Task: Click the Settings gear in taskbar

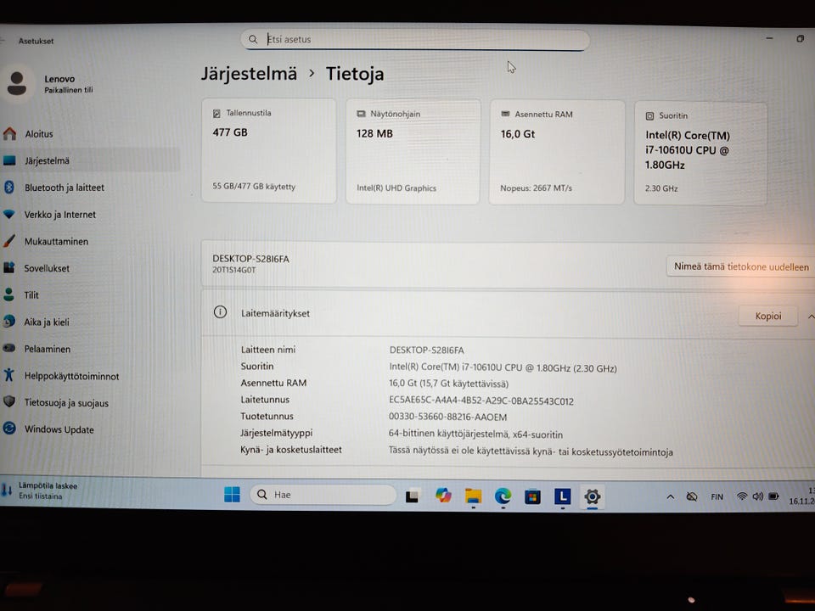Action: click(x=592, y=496)
